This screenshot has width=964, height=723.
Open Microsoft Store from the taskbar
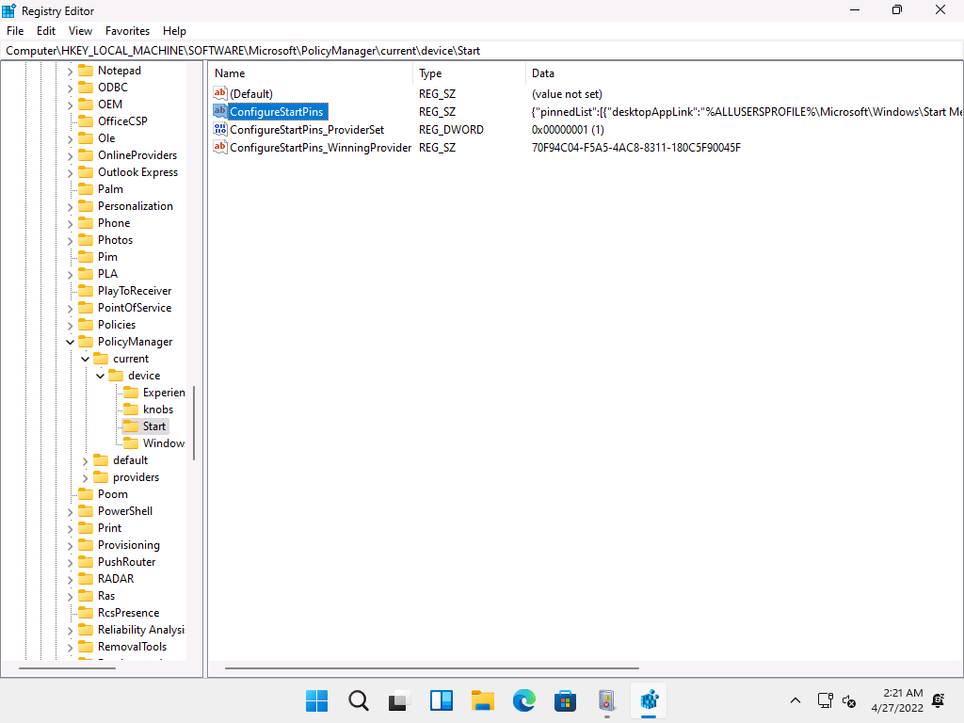pyautogui.click(x=565, y=700)
